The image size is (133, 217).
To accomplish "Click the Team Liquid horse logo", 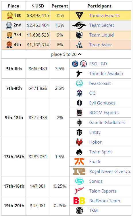I will [x=79, y=35].
